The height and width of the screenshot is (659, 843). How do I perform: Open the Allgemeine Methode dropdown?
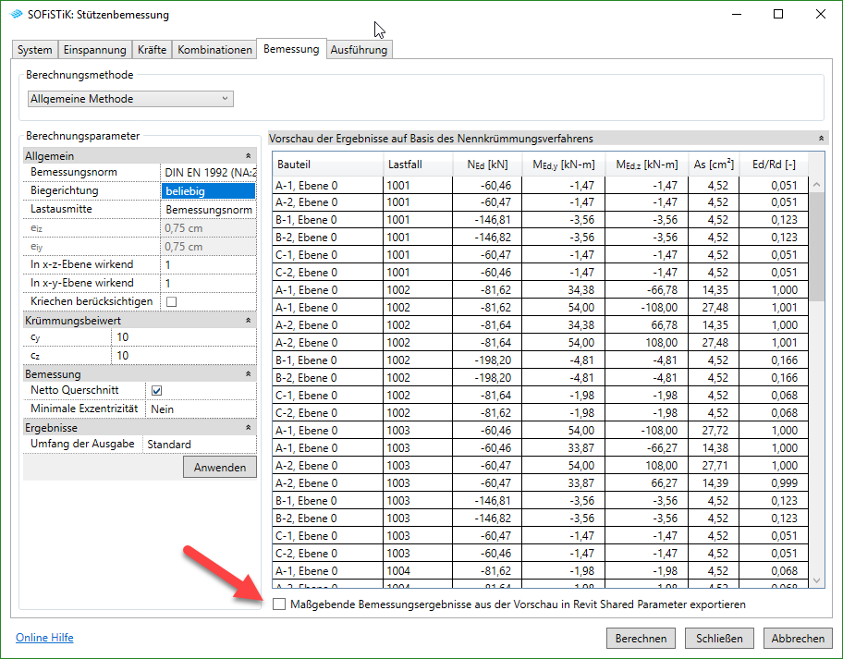point(130,99)
